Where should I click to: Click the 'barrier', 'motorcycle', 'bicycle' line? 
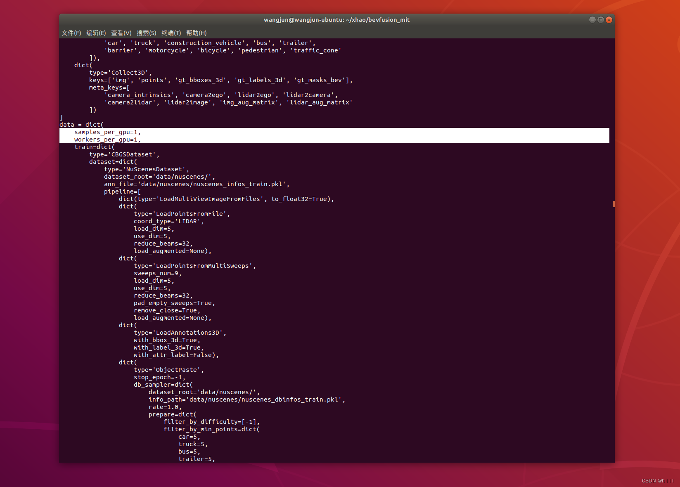(x=223, y=50)
